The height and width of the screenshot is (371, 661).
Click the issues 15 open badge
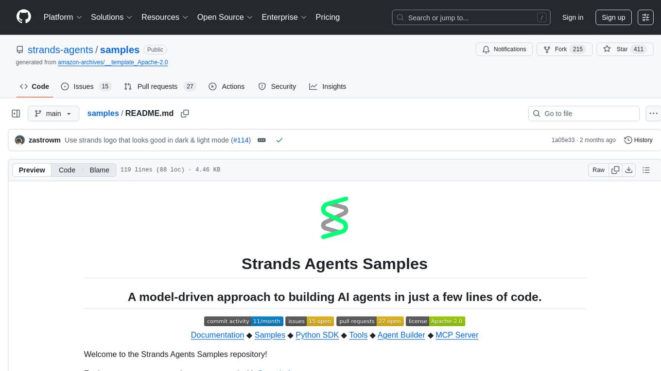pyautogui.click(x=310, y=321)
